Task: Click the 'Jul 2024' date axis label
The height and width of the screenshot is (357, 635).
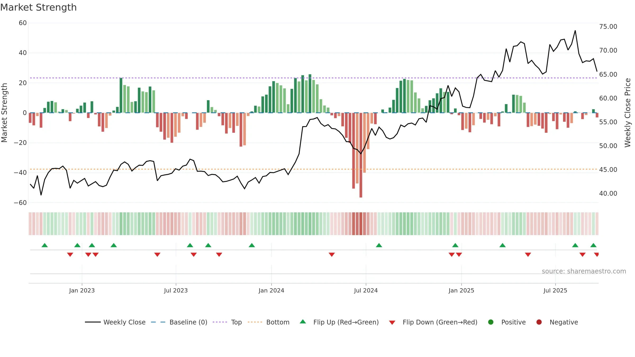Action: coord(366,291)
